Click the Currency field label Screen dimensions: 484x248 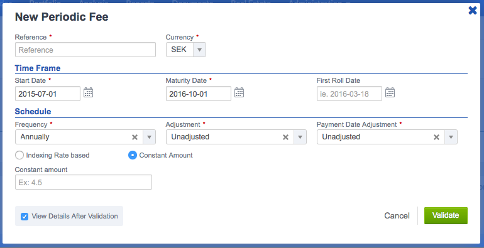[180, 37]
